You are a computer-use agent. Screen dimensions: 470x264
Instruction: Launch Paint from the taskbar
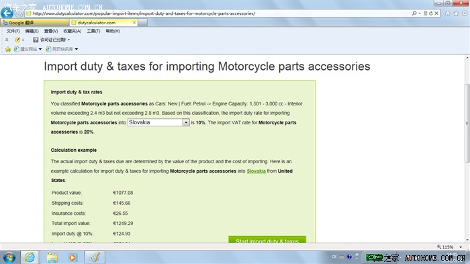coord(95,257)
